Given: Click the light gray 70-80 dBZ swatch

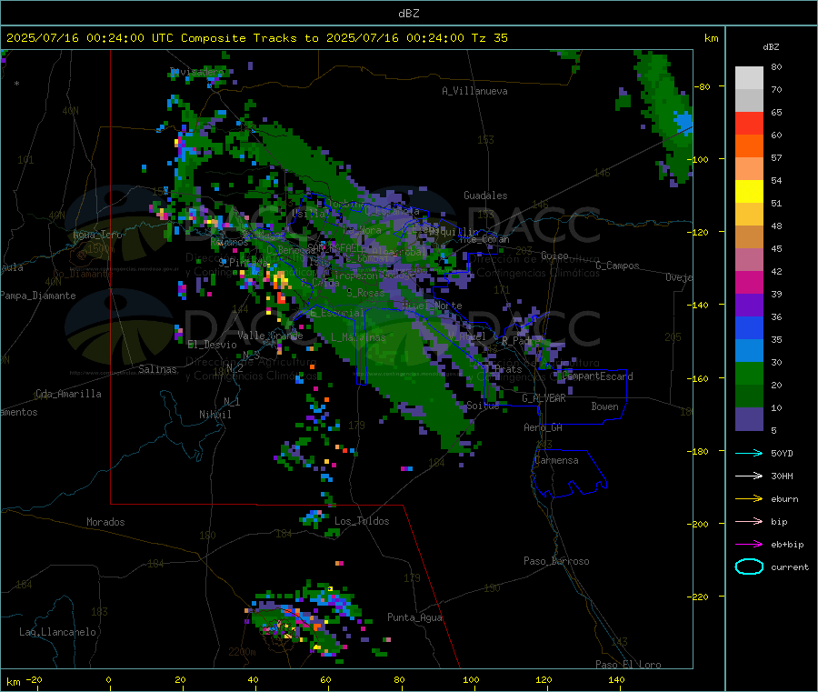Looking at the screenshot, I should [749, 78].
